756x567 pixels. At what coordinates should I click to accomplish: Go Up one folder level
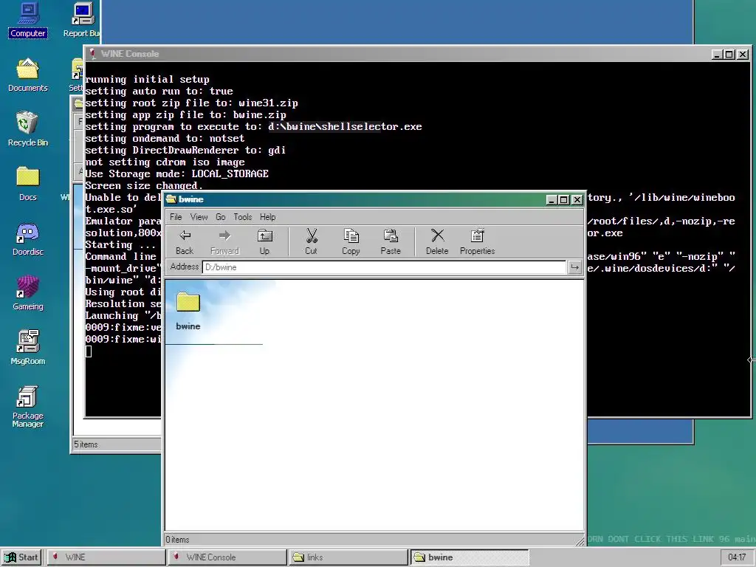264,241
